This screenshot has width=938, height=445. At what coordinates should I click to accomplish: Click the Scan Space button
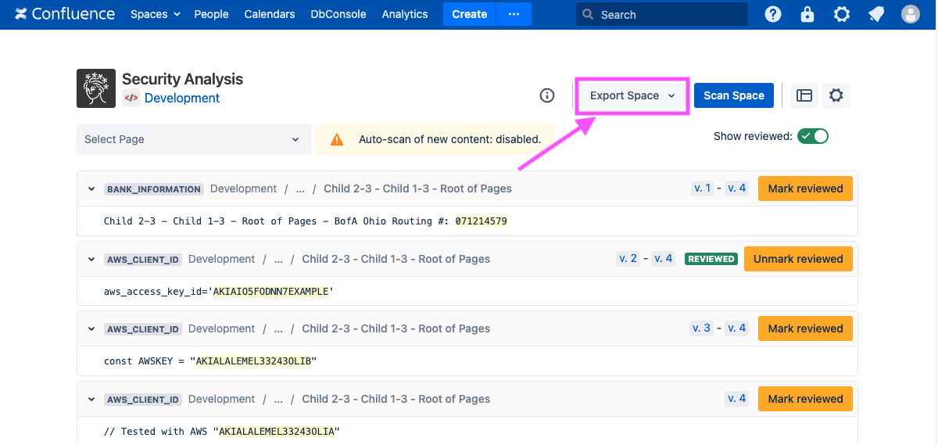tap(733, 95)
